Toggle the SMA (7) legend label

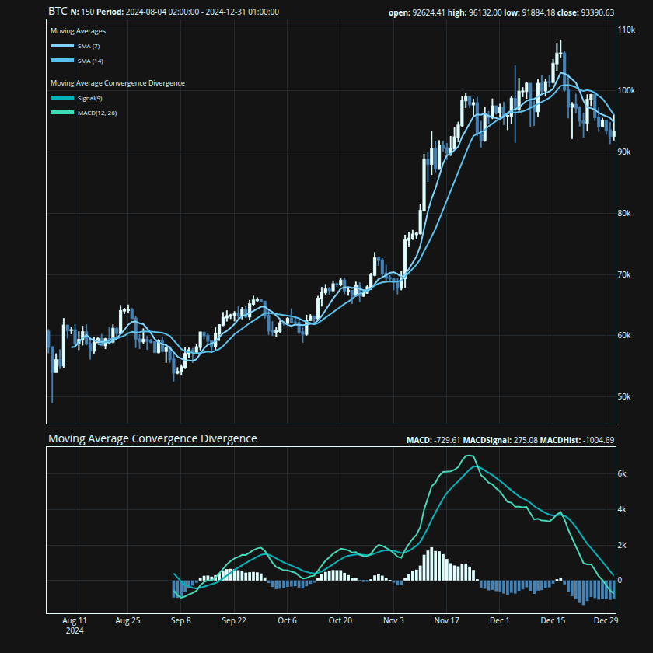click(x=89, y=47)
